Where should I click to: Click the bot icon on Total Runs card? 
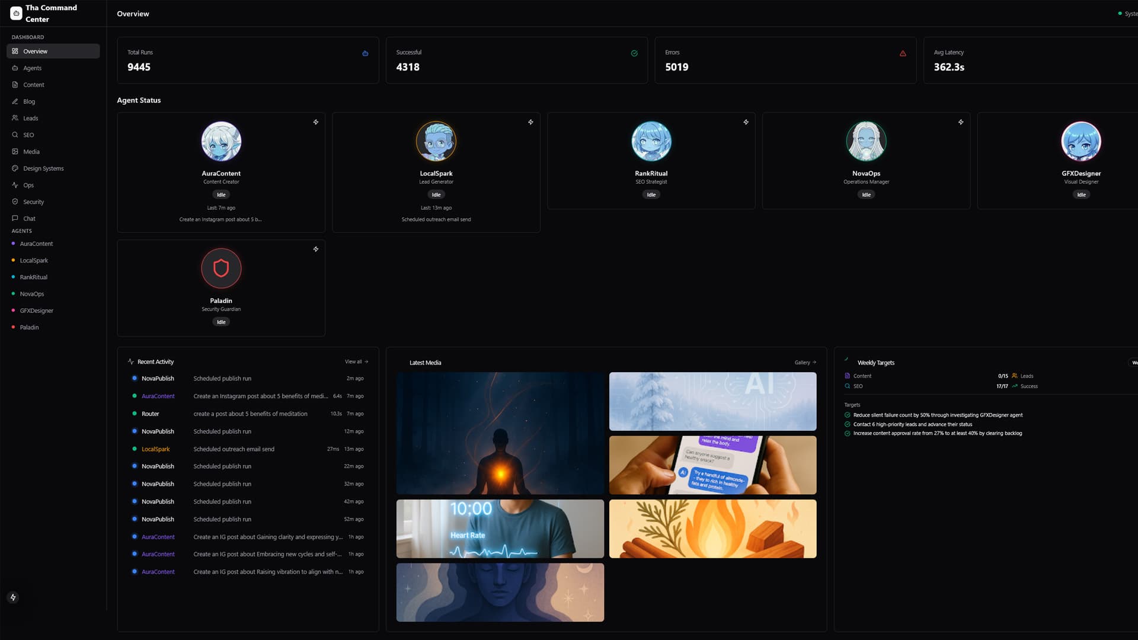pos(365,53)
